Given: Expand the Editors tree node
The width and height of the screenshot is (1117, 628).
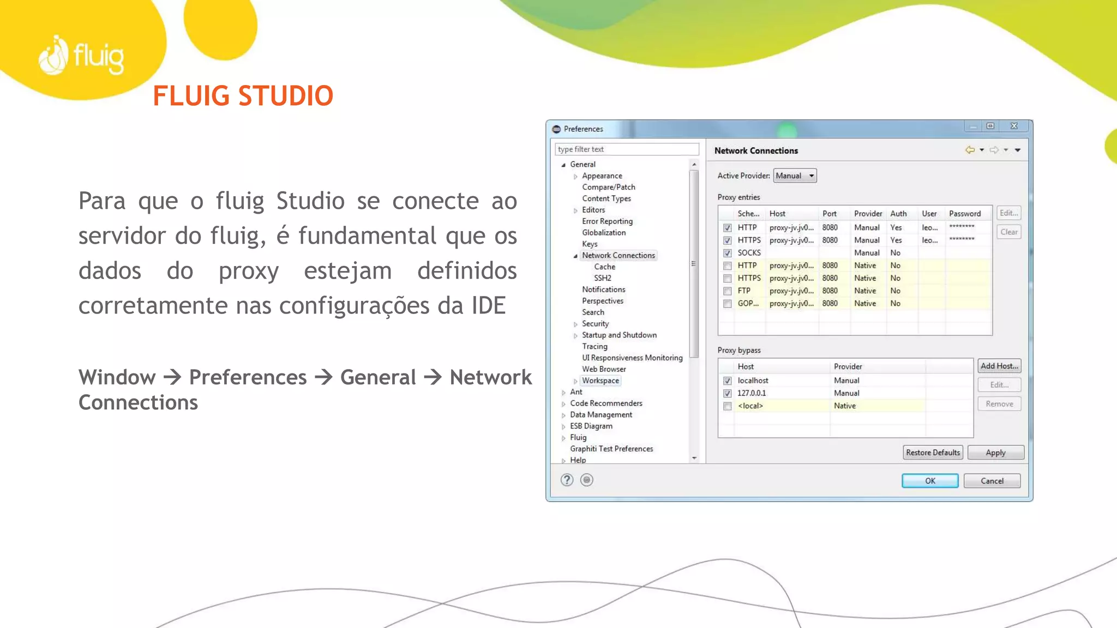Looking at the screenshot, I should click(x=575, y=210).
